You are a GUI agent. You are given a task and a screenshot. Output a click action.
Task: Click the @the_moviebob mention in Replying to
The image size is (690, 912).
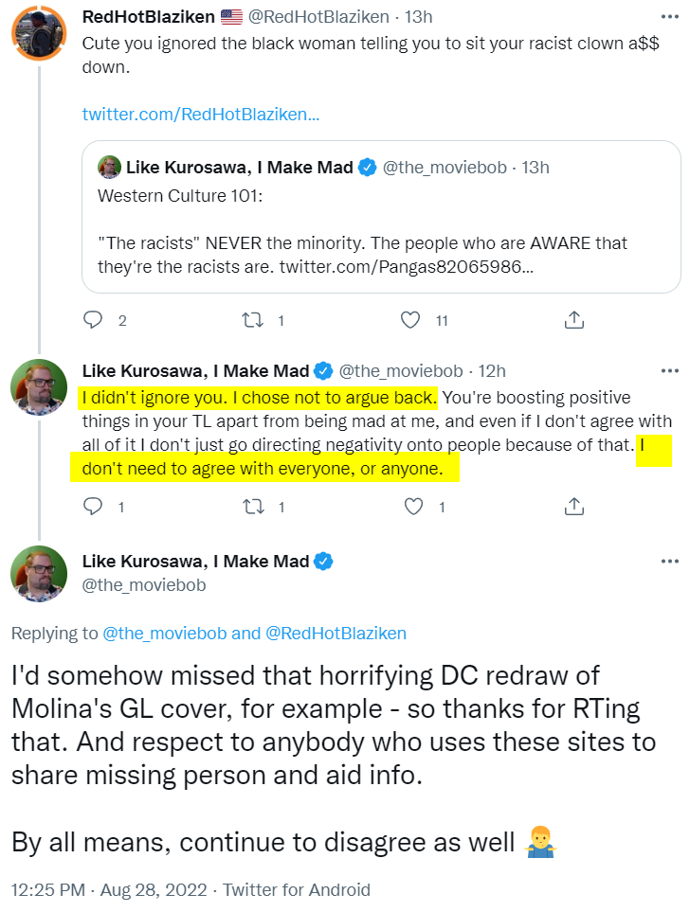(164, 634)
